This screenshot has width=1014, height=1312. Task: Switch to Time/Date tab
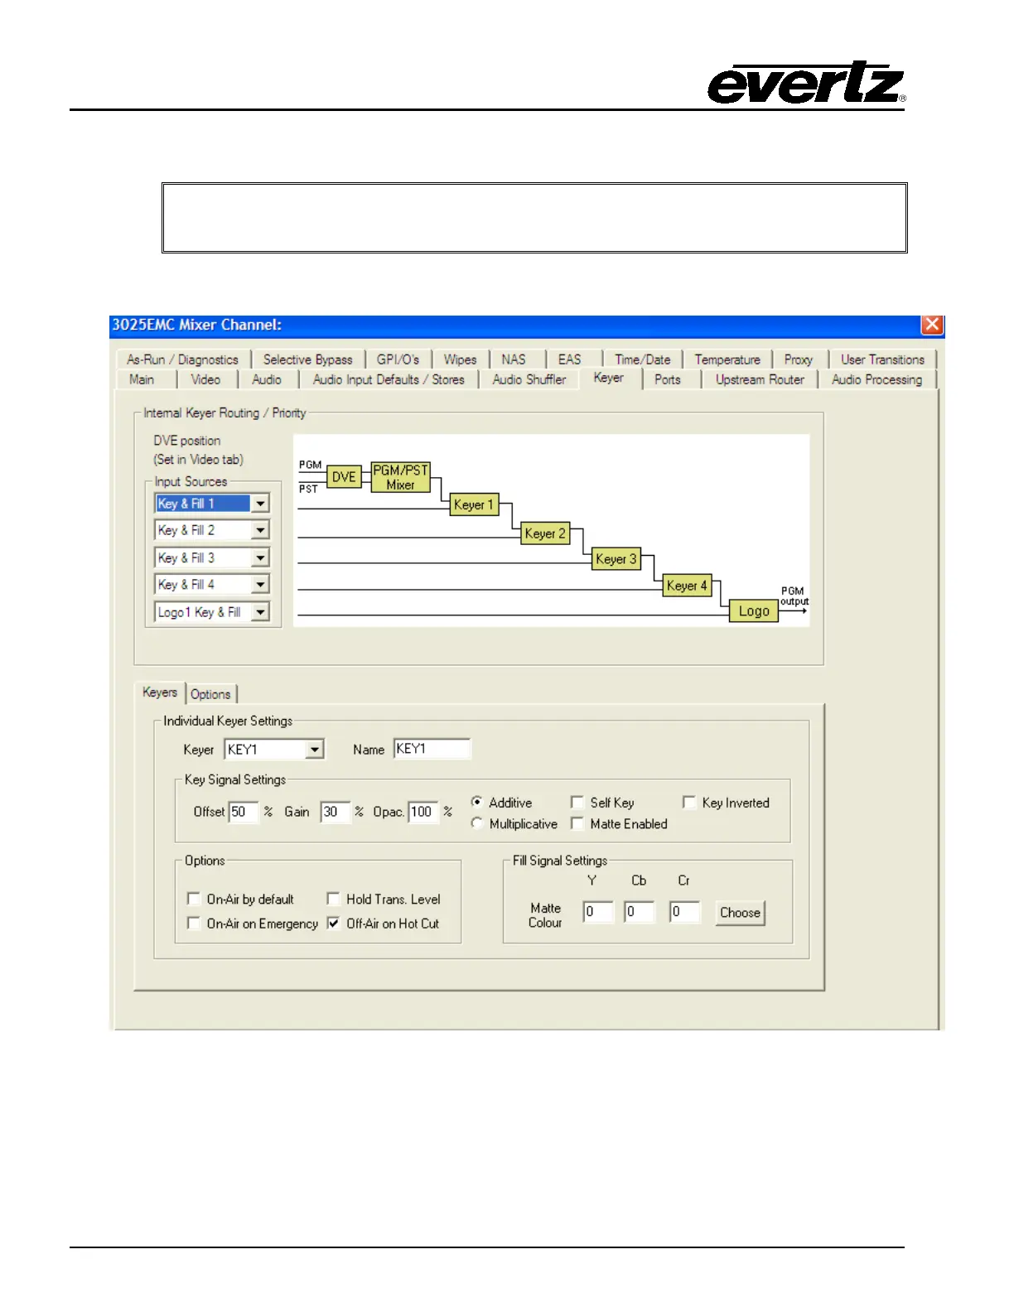pos(643,359)
